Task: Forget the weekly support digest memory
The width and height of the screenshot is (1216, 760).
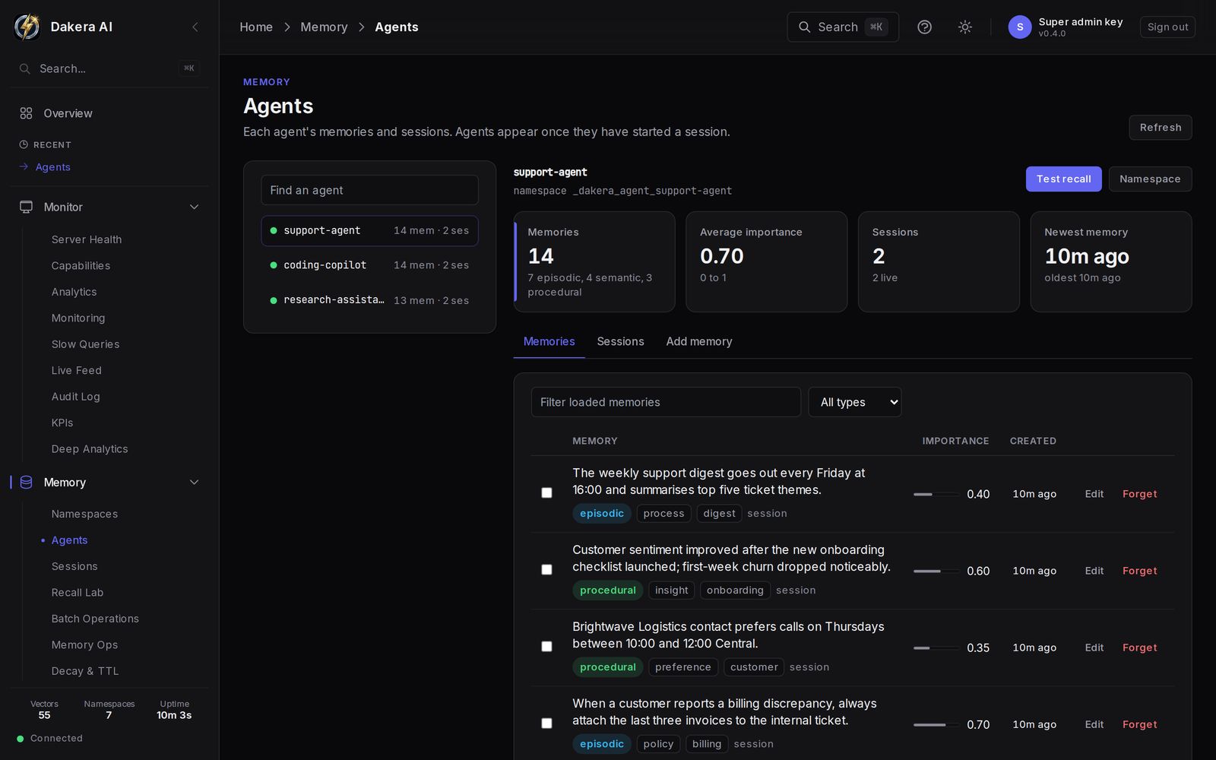Action: tap(1139, 494)
